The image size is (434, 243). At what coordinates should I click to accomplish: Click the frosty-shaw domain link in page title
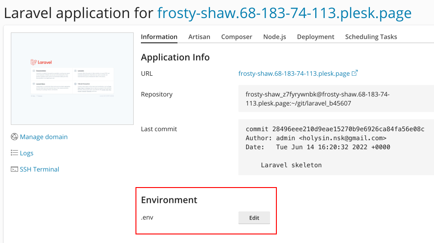pos(284,13)
